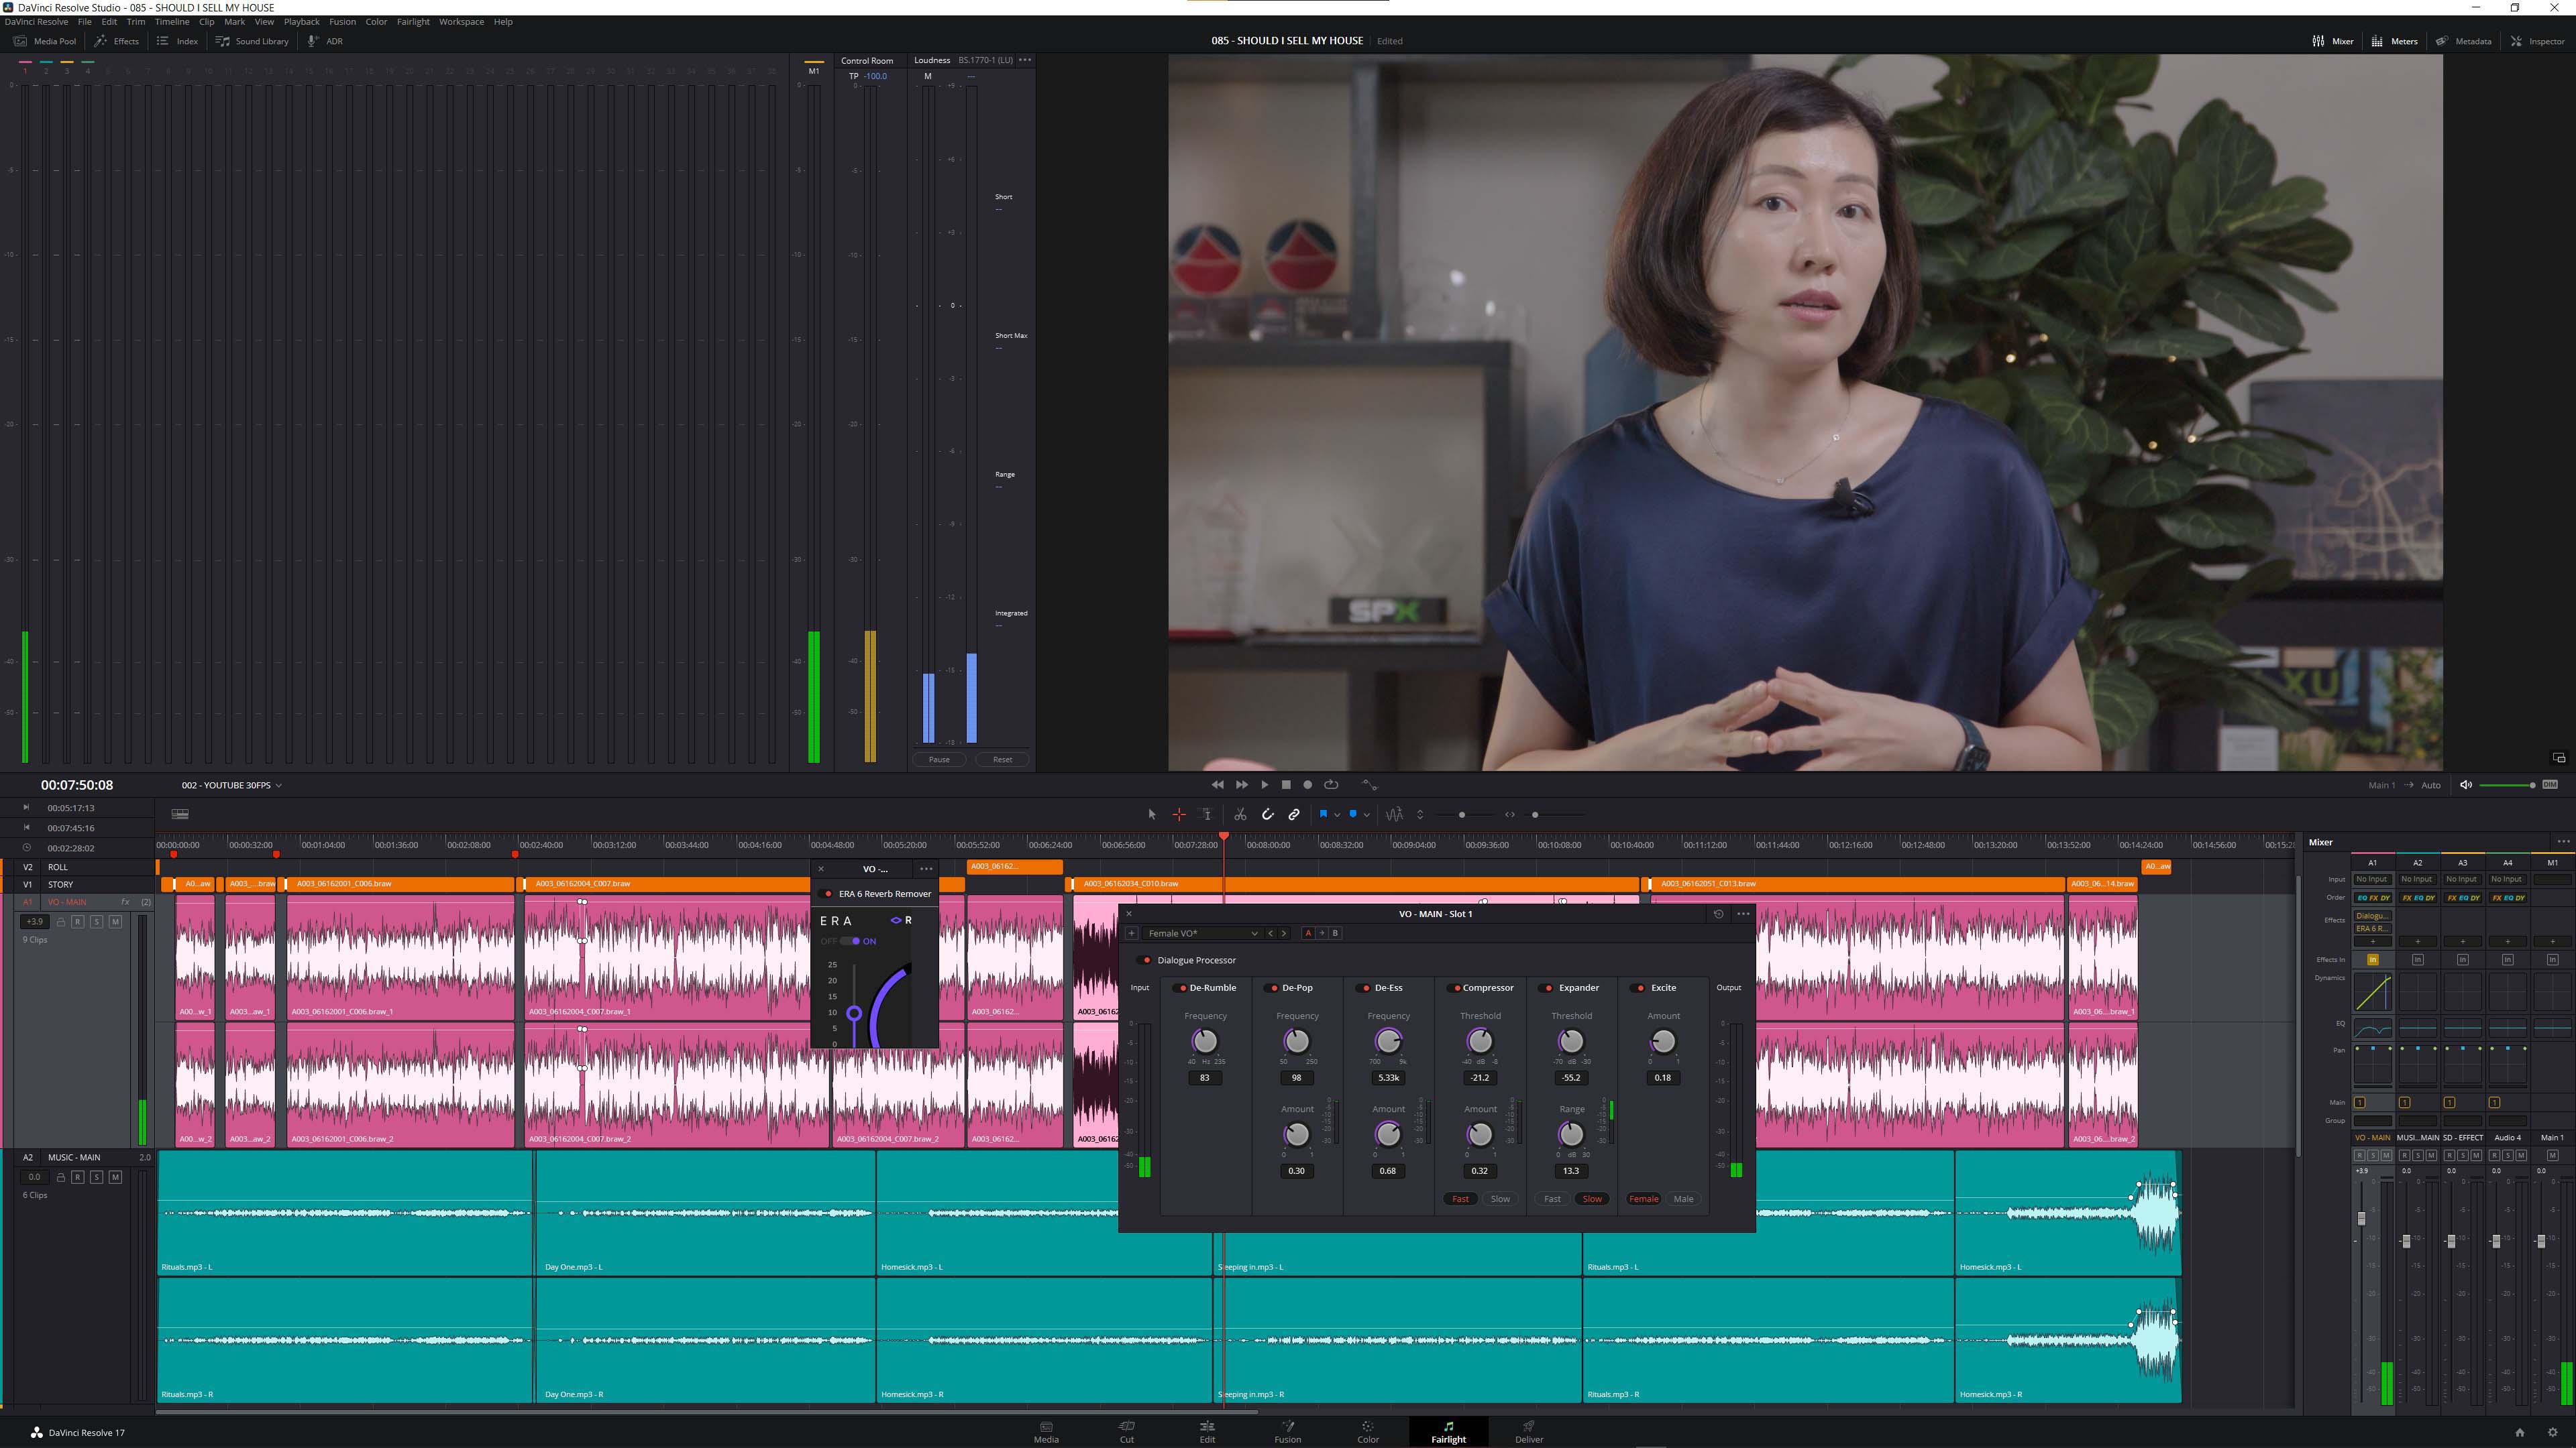Set Expander to Fast
2576x1448 pixels.
point(1552,1199)
